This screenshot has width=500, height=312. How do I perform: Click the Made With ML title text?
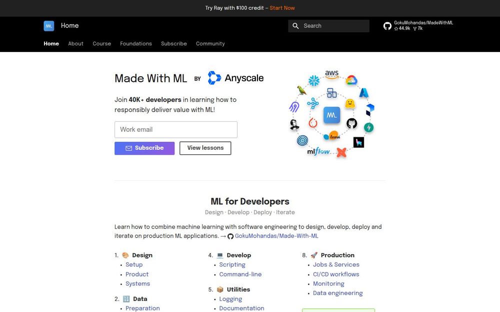point(150,78)
